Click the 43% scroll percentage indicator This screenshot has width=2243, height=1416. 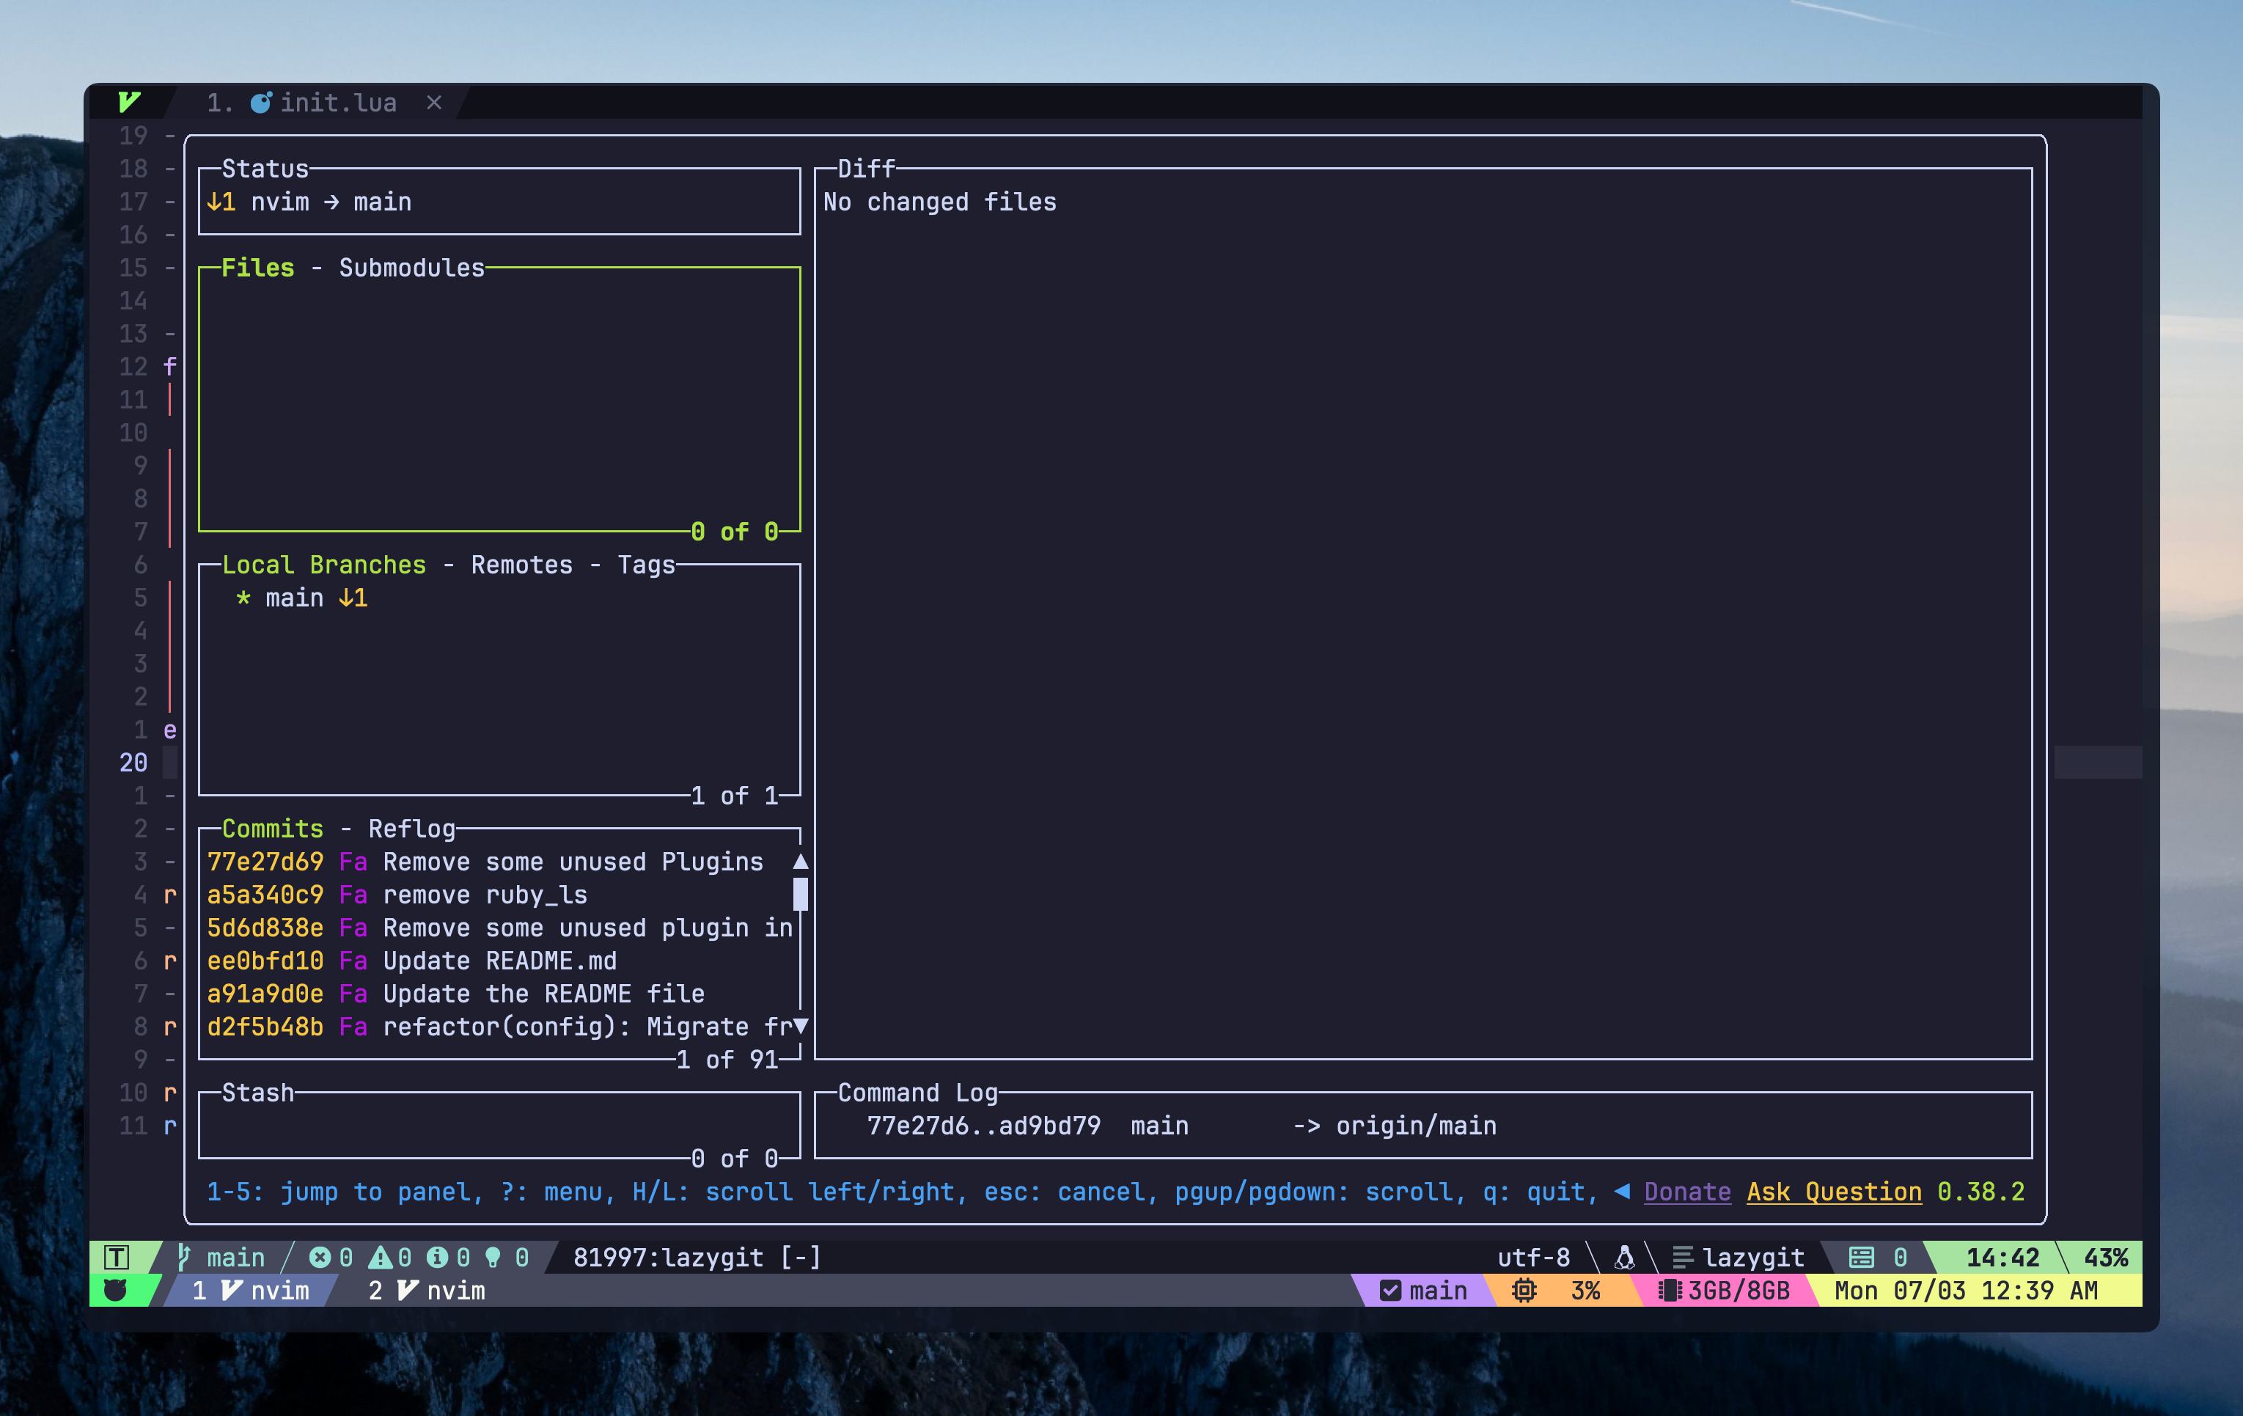click(2106, 1258)
